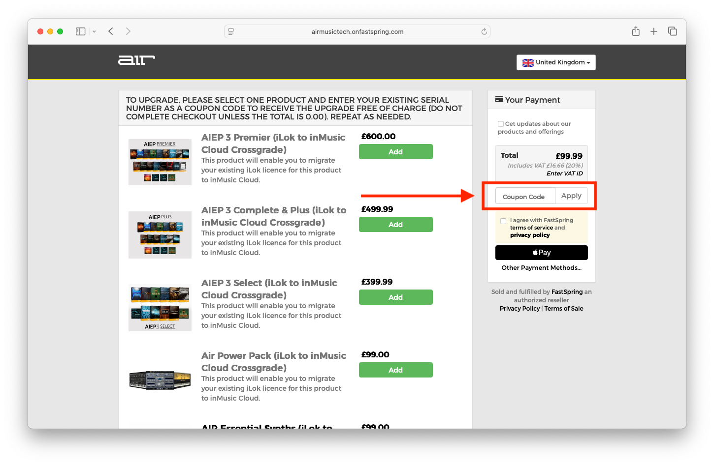Viewport: 714px width, 465px height.
Task: Toggle the Safari sidebar button
Action: click(81, 31)
